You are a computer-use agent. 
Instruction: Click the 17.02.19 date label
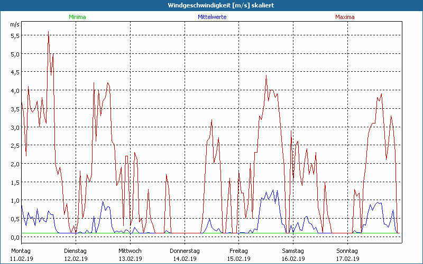347,259
